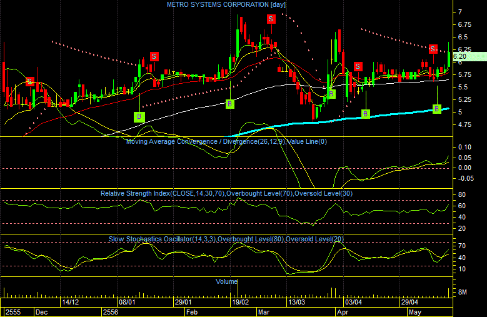The image size is (487, 317).
Task: Select the 29/01 date label
Action: coord(183,302)
